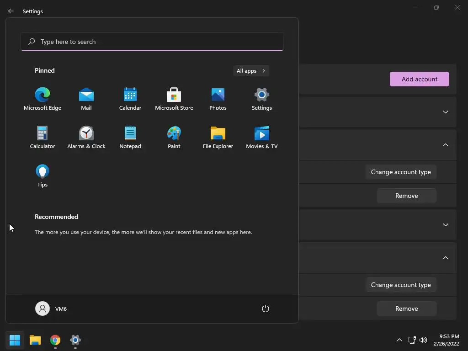Launch the Photos app

point(218,99)
